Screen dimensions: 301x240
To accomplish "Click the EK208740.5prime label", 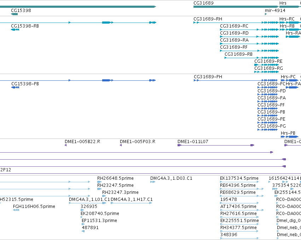I will pyautogui.click(x=100, y=214).
